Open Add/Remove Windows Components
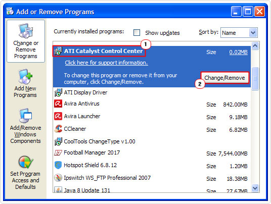 click(x=25, y=126)
